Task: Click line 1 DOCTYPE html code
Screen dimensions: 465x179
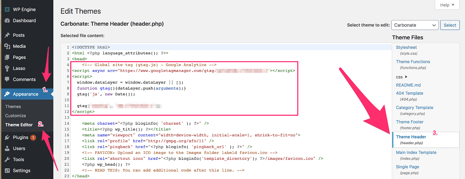Action: tap(91, 47)
